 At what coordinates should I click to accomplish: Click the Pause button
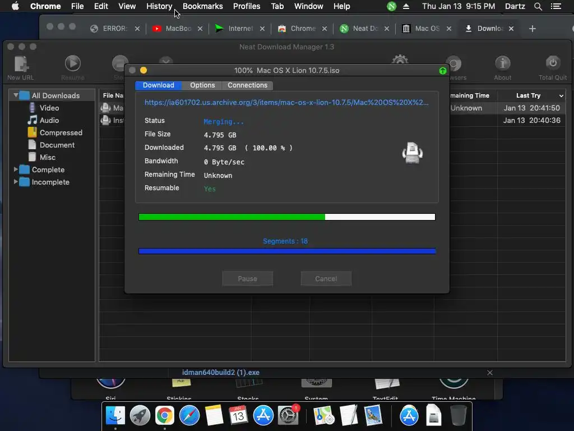point(247,279)
